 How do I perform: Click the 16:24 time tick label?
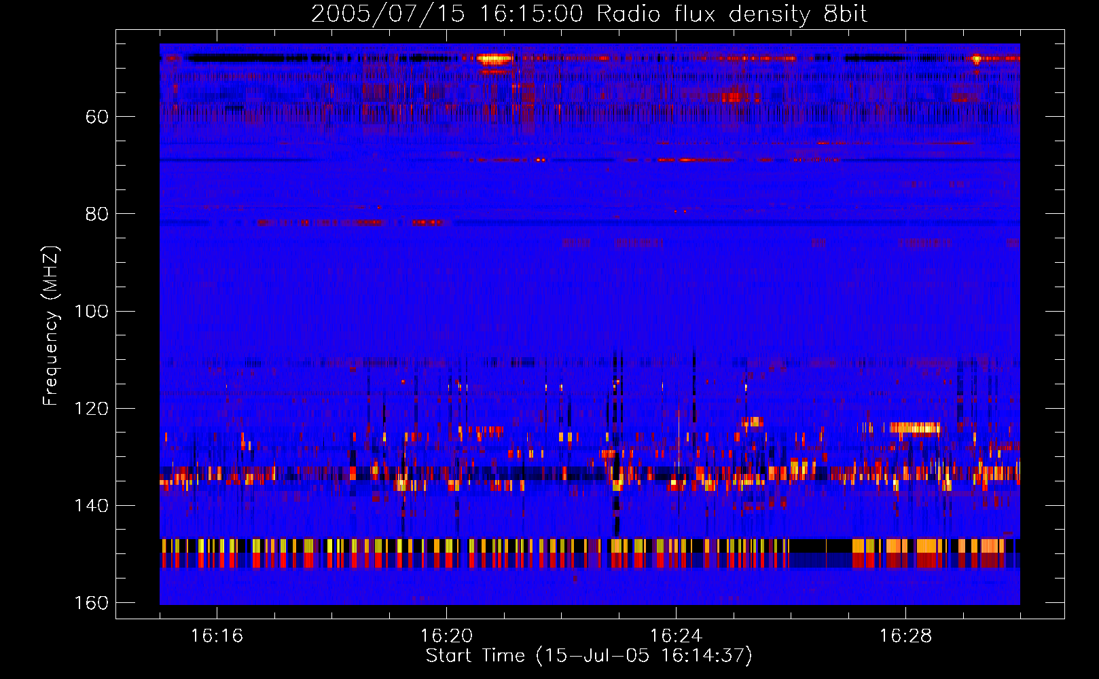pos(676,636)
